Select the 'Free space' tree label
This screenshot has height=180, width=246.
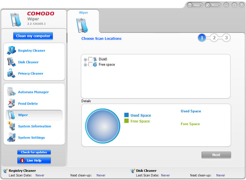(x=107, y=65)
